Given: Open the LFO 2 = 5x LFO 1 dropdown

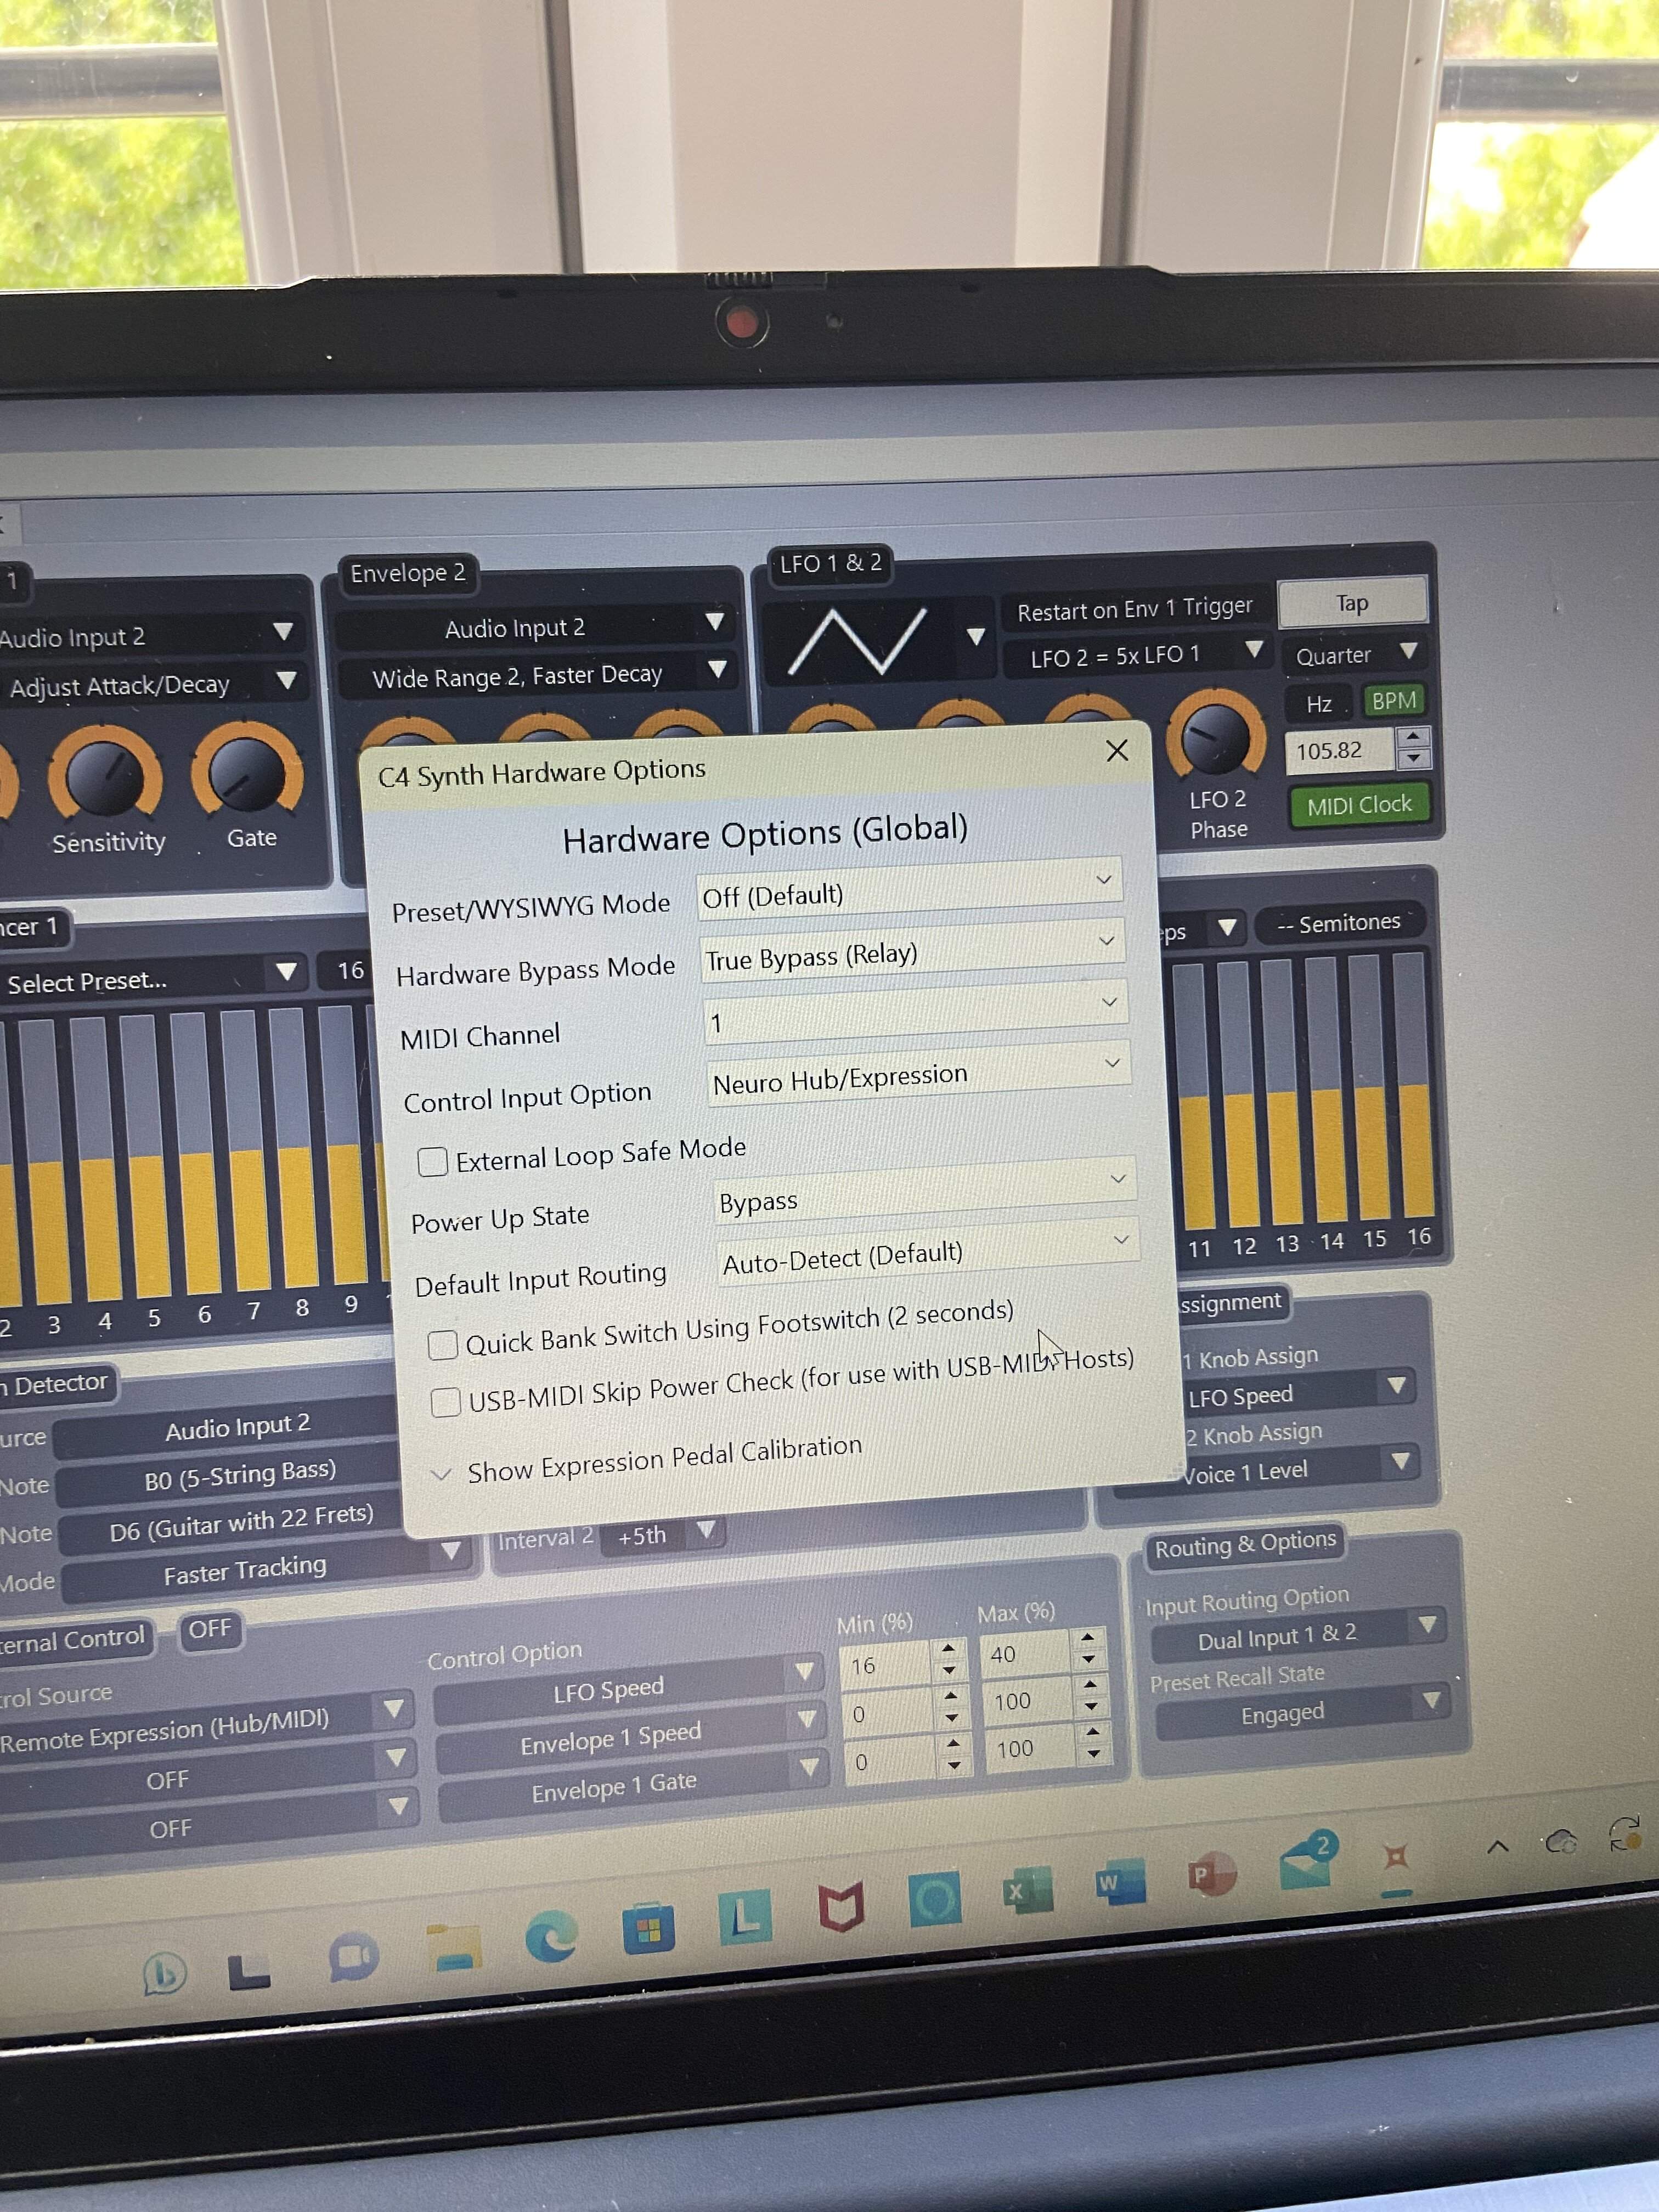Looking at the screenshot, I should (x=1136, y=655).
